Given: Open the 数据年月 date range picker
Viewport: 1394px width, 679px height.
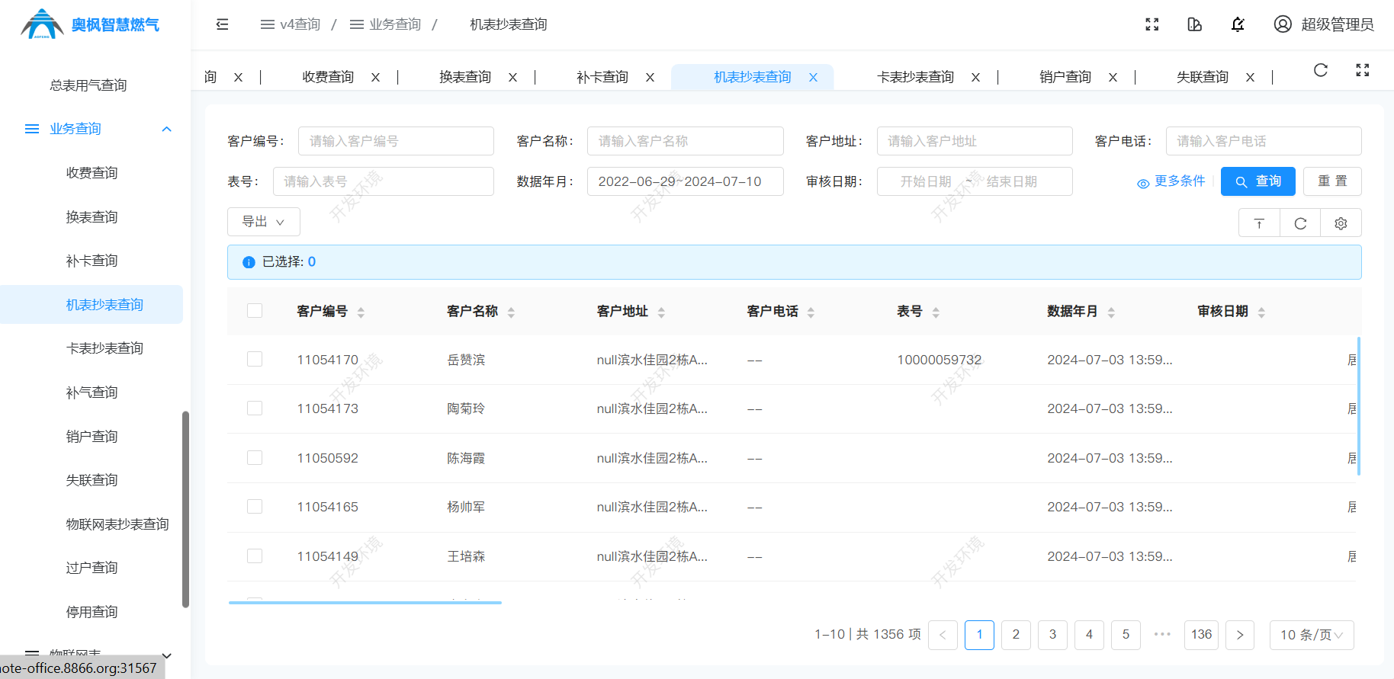Looking at the screenshot, I should [685, 181].
